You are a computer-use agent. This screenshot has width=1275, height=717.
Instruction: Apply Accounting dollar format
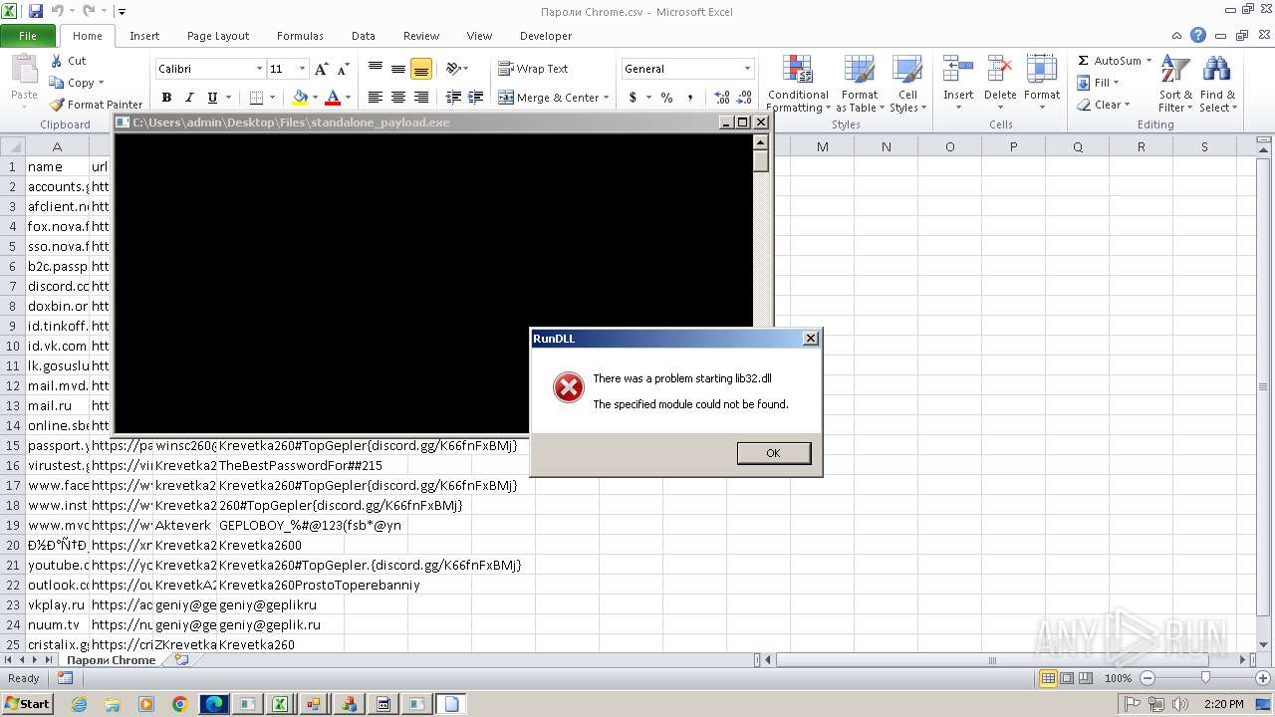[633, 98]
